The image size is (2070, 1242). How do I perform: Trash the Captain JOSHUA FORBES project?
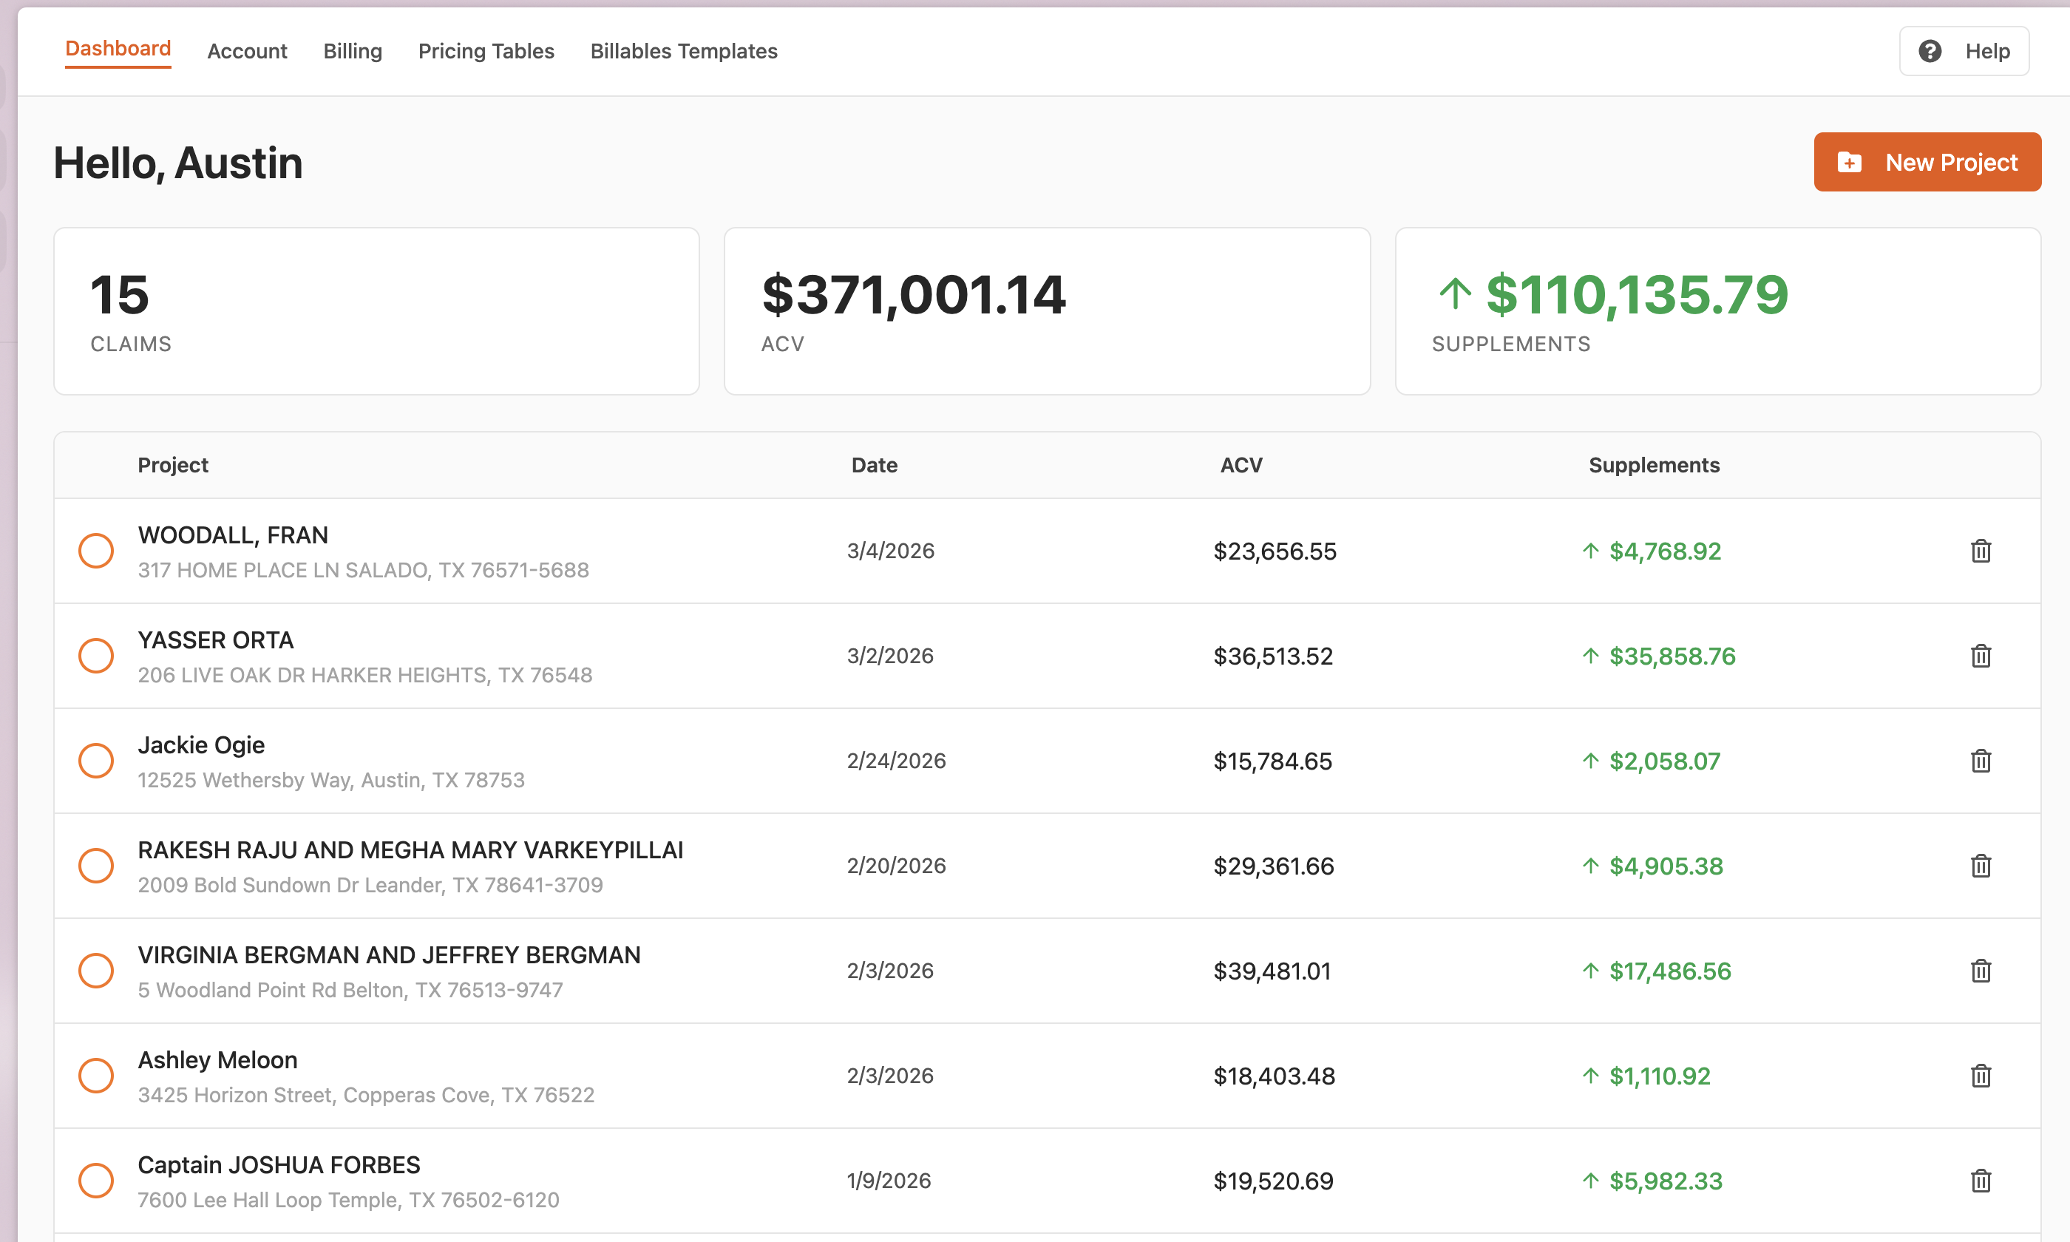click(x=1980, y=1181)
